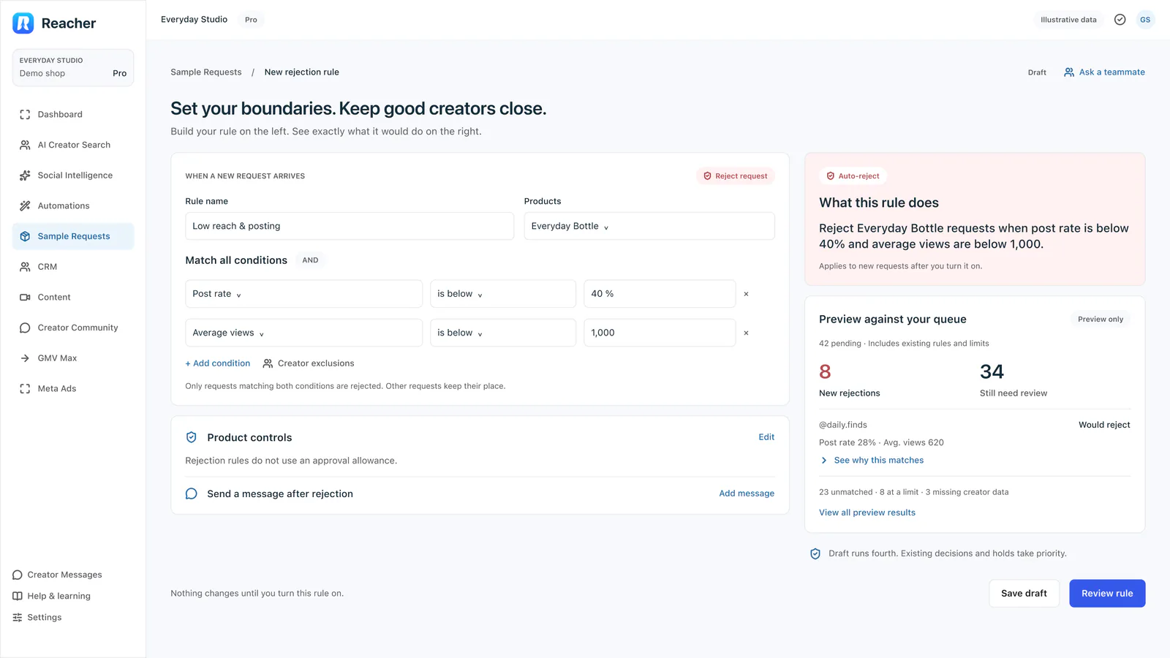Click the Help & learning book icon
1170x658 pixels.
18,596
